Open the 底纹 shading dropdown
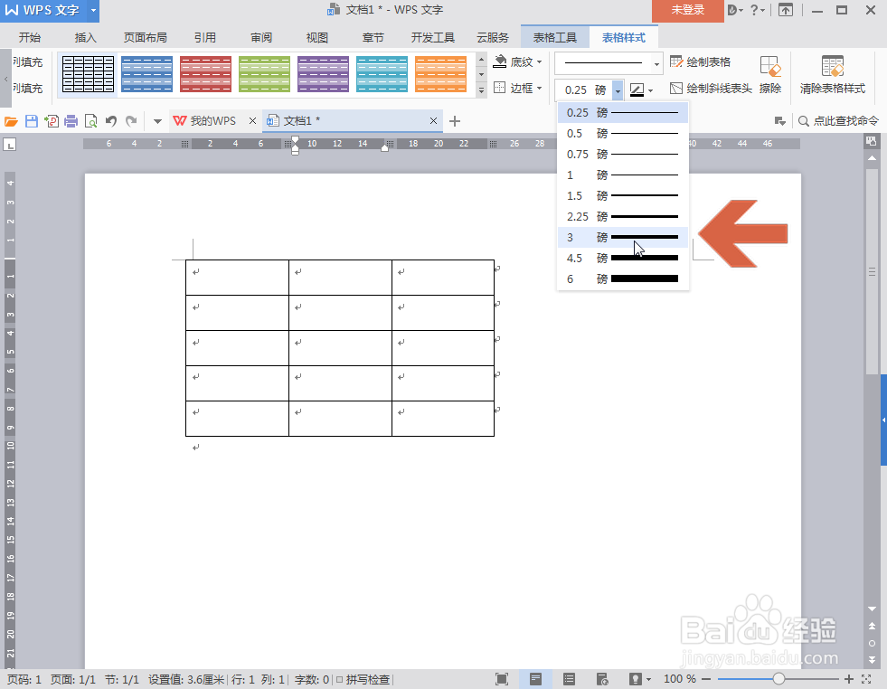 point(517,61)
